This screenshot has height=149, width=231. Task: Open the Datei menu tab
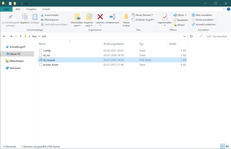point(6,9)
